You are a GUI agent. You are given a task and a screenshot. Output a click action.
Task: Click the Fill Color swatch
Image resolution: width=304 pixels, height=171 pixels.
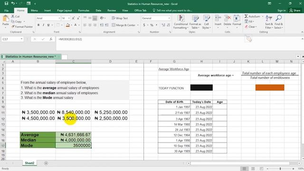click(x=67, y=25)
